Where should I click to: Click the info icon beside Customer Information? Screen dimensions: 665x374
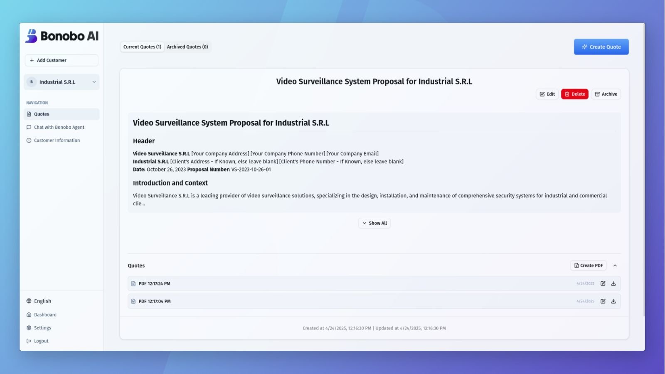pyautogui.click(x=29, y=140)
